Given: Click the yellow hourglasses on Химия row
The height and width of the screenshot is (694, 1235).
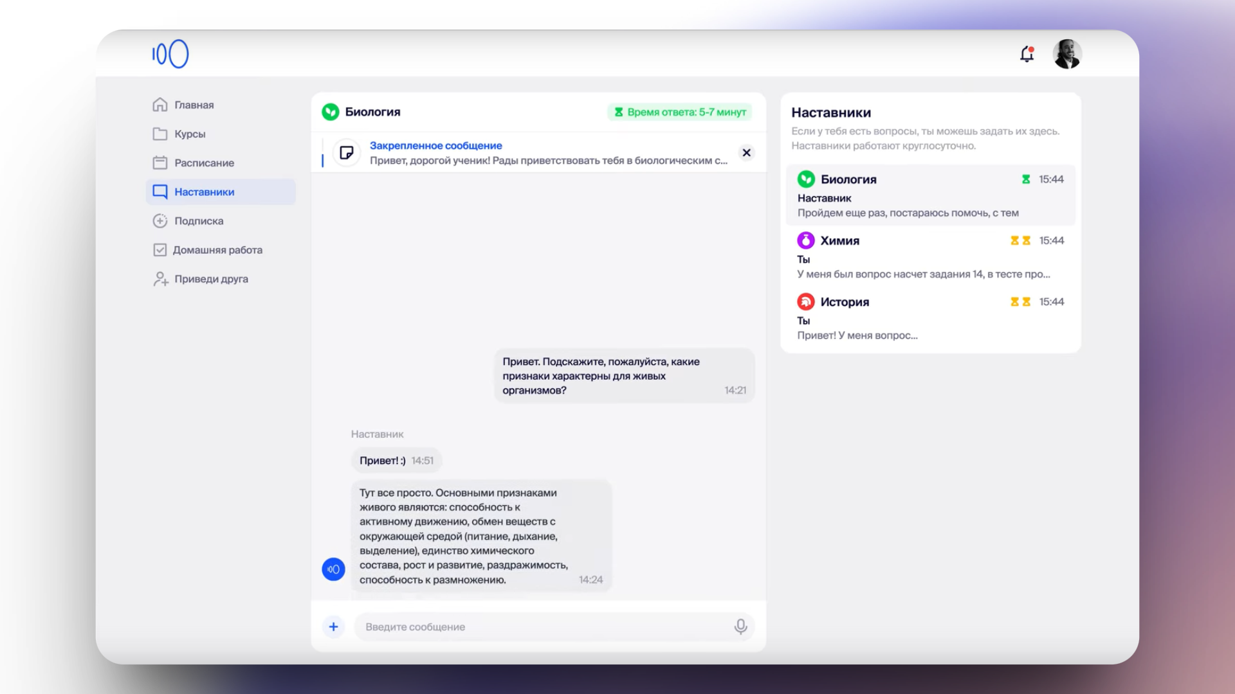Looking at the screenshot, I should click(x=1020, y=240).
